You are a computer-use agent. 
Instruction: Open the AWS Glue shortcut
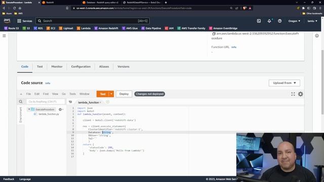[x=130, y=28]
